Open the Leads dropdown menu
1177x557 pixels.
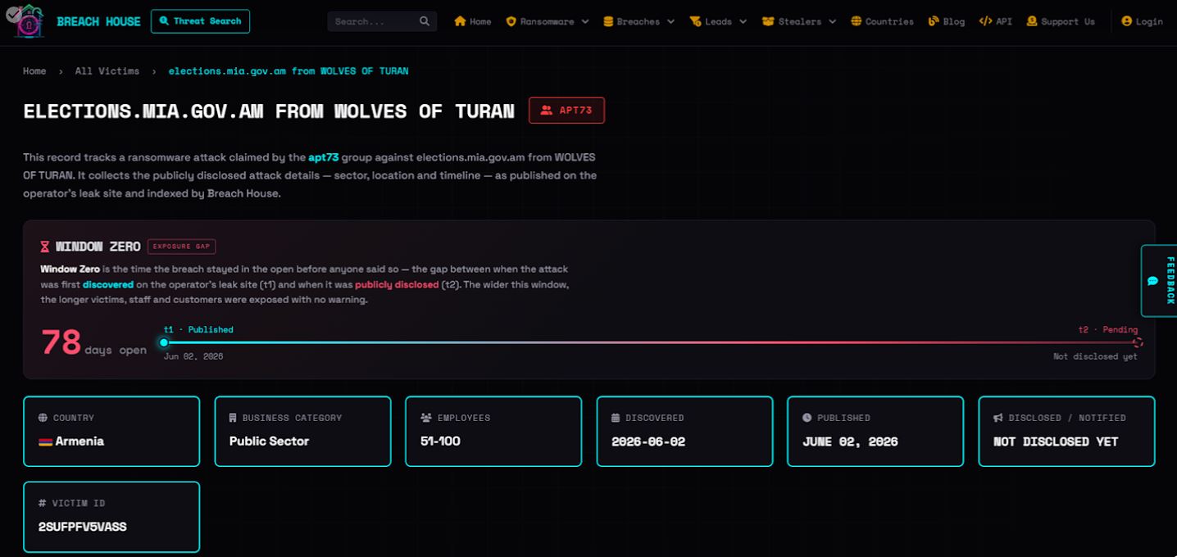[718, 21]
